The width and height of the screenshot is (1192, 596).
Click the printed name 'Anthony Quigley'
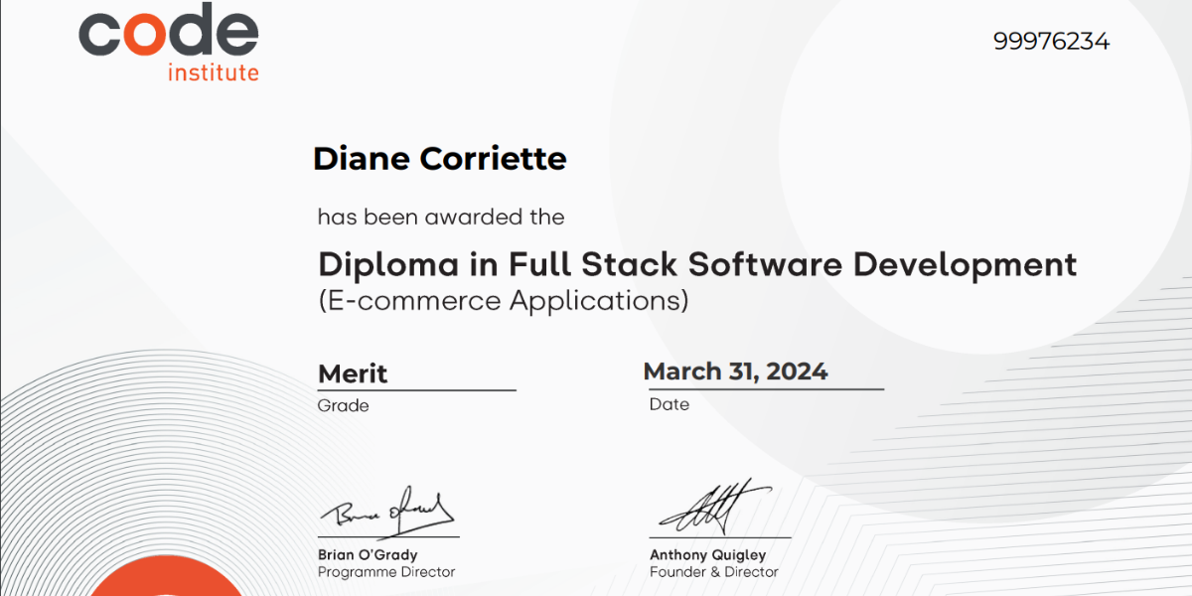[x=707, y=555]
